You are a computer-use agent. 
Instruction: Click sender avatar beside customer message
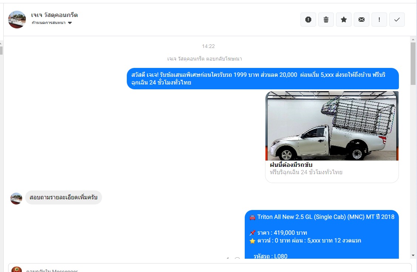(16, 199)
